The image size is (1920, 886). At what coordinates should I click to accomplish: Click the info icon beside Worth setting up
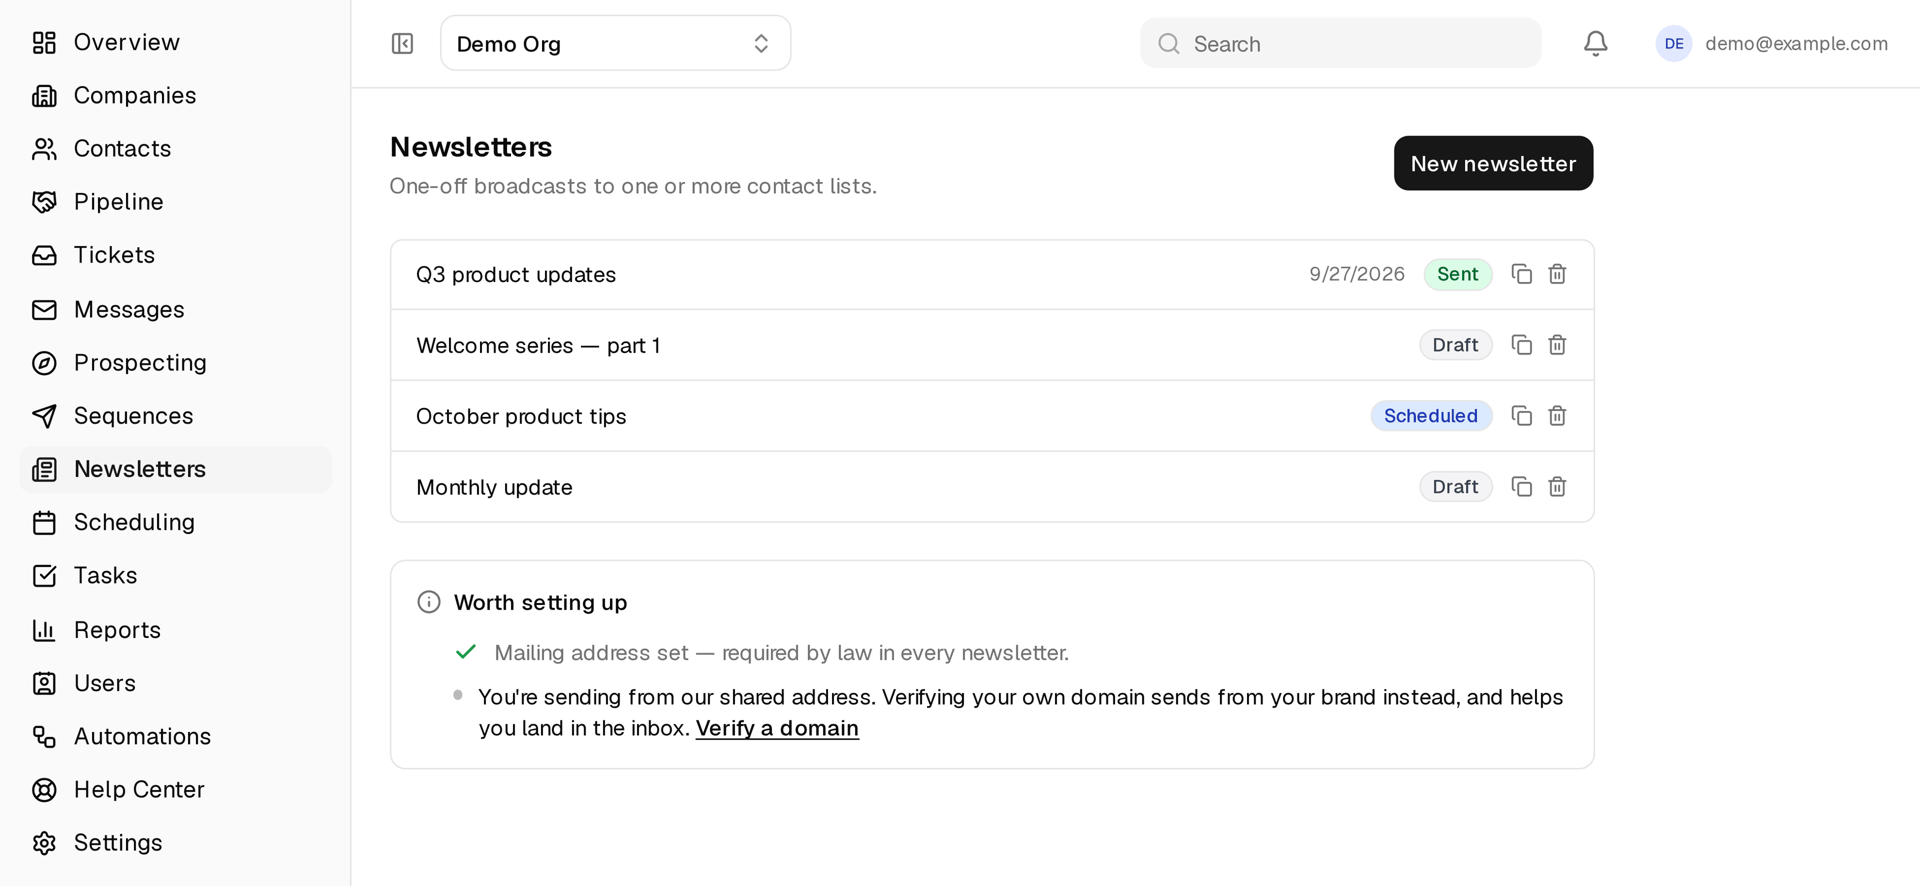(428, 602)
